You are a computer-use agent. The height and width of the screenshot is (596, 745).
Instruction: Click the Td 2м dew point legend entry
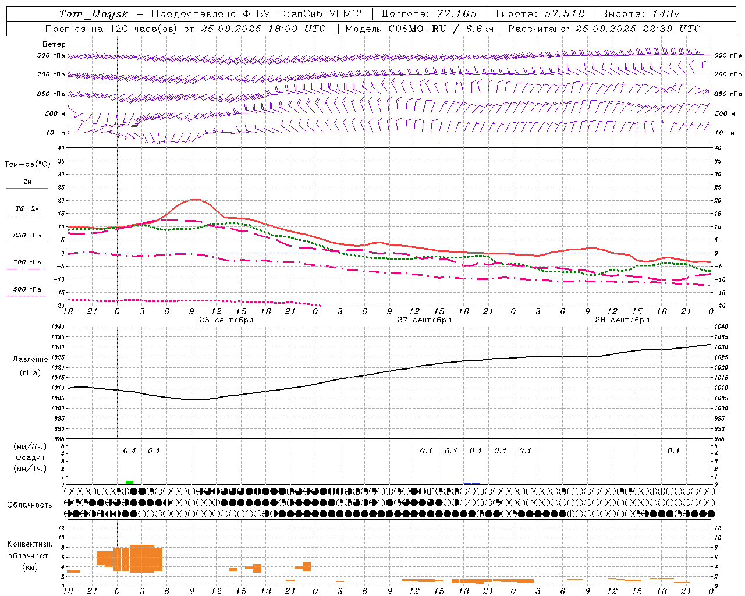tap(27, 210)
